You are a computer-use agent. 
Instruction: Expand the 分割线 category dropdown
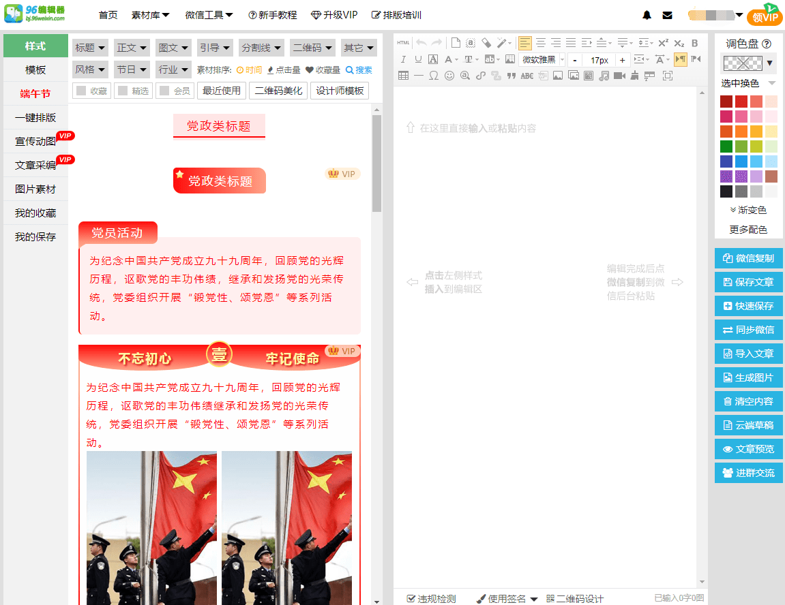(261, 48)
